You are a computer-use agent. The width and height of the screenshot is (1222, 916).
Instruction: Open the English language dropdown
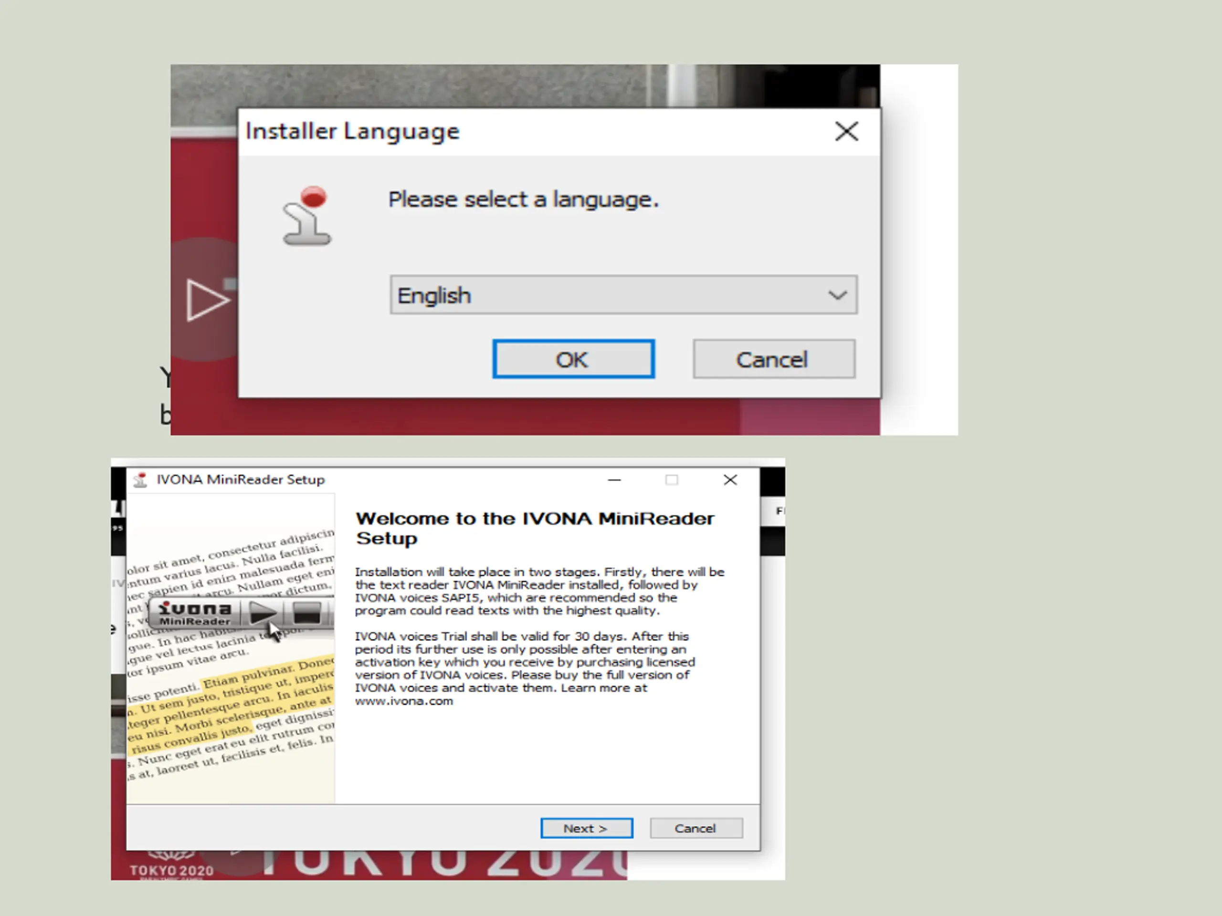click(x=624, y=295)
